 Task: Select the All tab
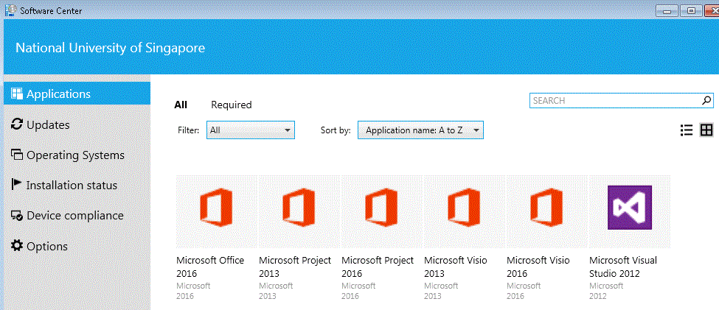click(181, 105)
